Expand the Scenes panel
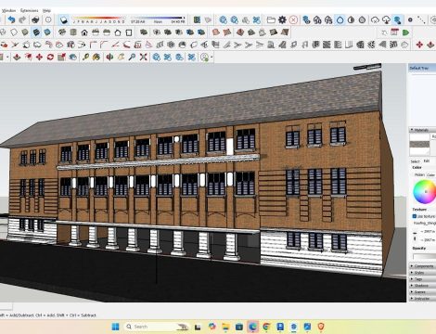 [422, 292]
